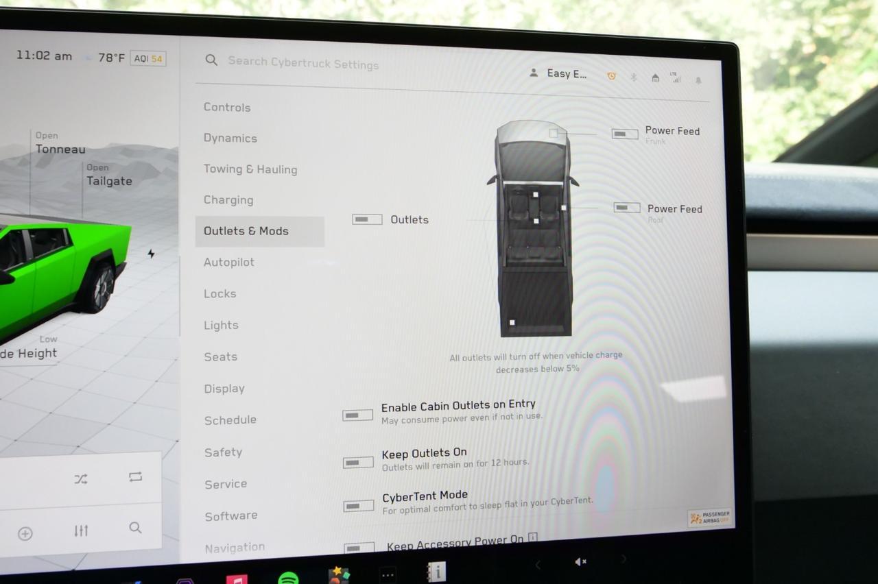Add to favorites with plus icon

tap(25, 534)
